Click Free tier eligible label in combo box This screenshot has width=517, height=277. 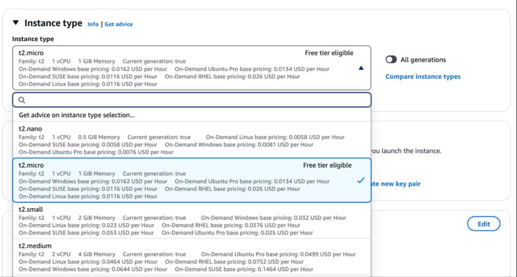329,53
